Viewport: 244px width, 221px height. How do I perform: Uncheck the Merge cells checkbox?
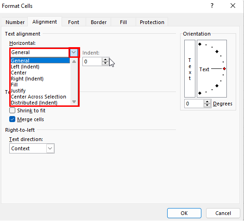click(x=13, y=119)
